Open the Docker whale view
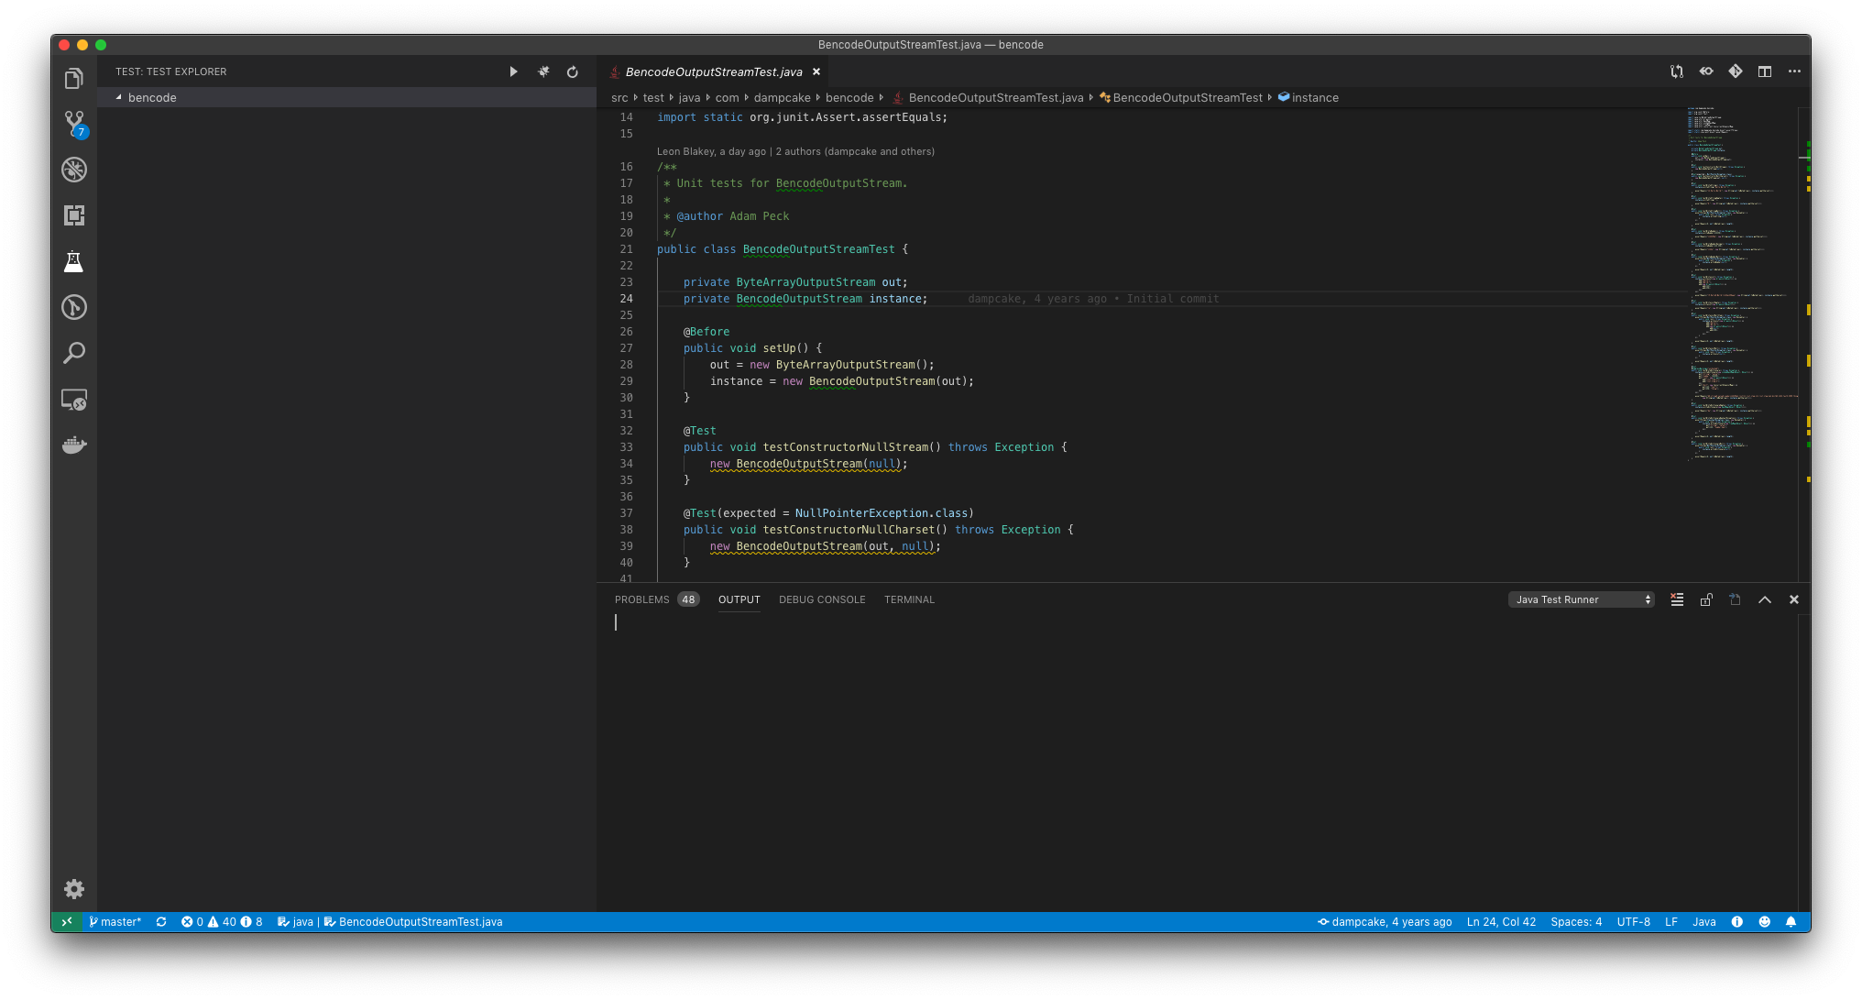Screen dimensions: 1862x1000 pos(74,445)
